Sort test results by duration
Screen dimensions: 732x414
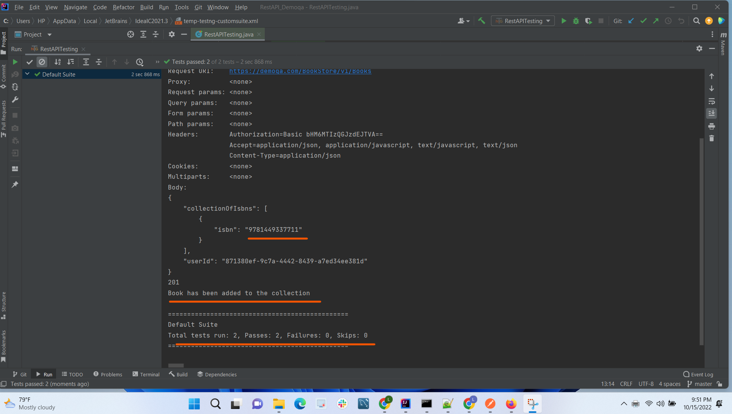point(71,62)
